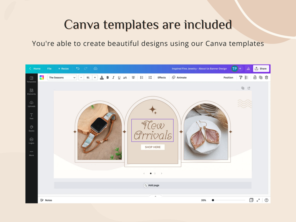Select the New Arrivals text box
Image resolution: width=296 pixels, height=222 pixels.
[x=153, y=130]
